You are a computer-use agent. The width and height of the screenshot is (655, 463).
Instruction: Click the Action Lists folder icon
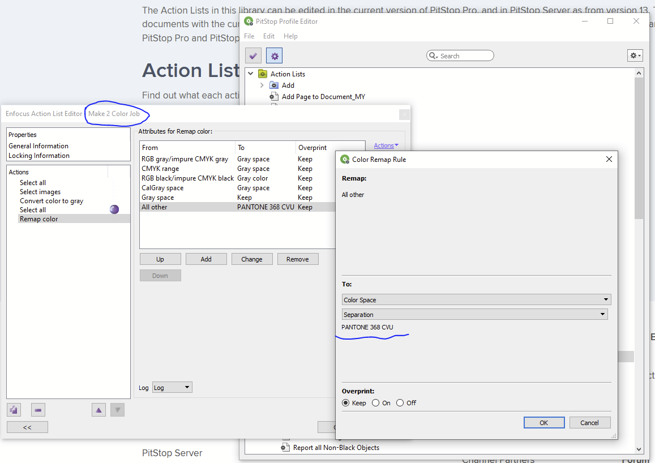[x=263, y=74]
